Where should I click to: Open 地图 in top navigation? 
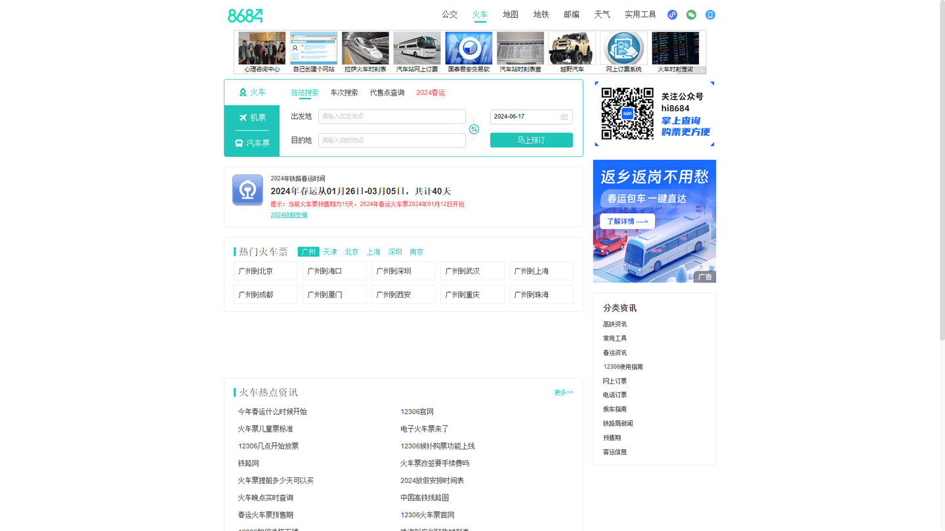tap(511, 14)
